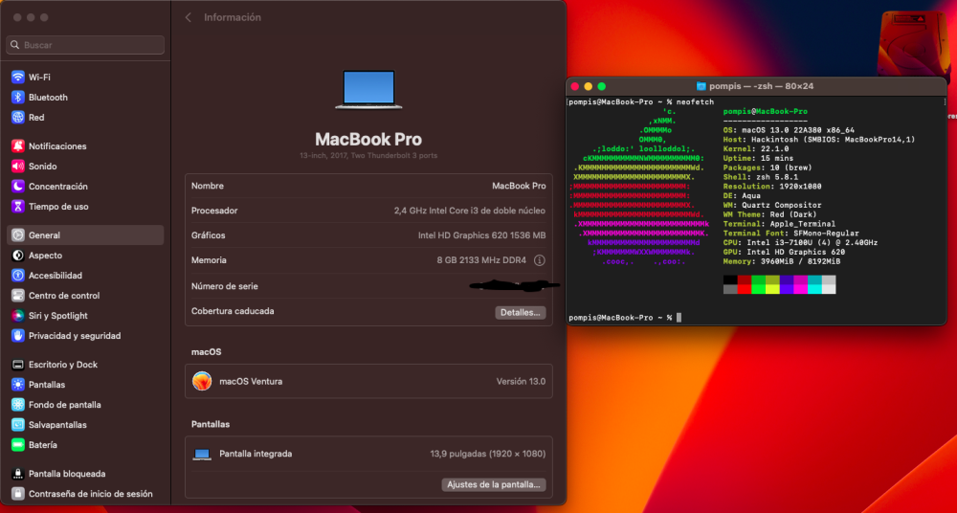Select Concentración moon icon
Viewport: 957px width, 513px height.
pyautogui.click(x=17, y=187)
